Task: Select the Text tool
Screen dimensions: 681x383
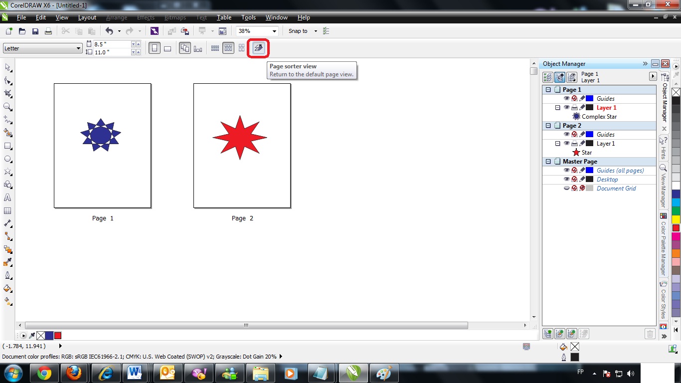Action: coord(7,197)
